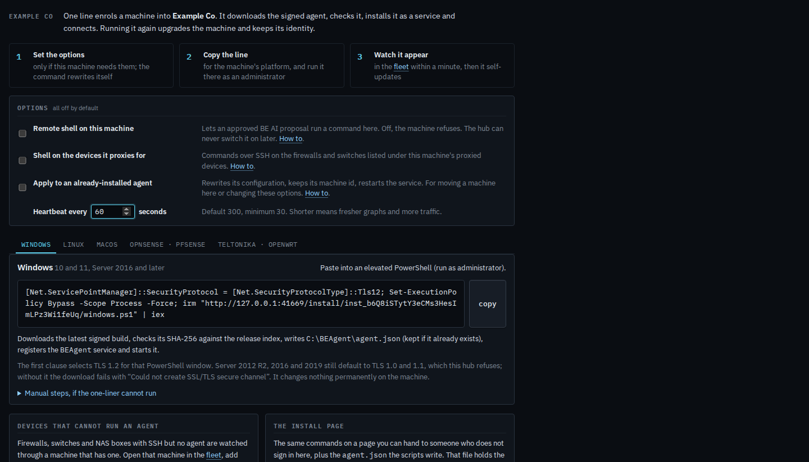Open How to link for Remote shell

290,139
